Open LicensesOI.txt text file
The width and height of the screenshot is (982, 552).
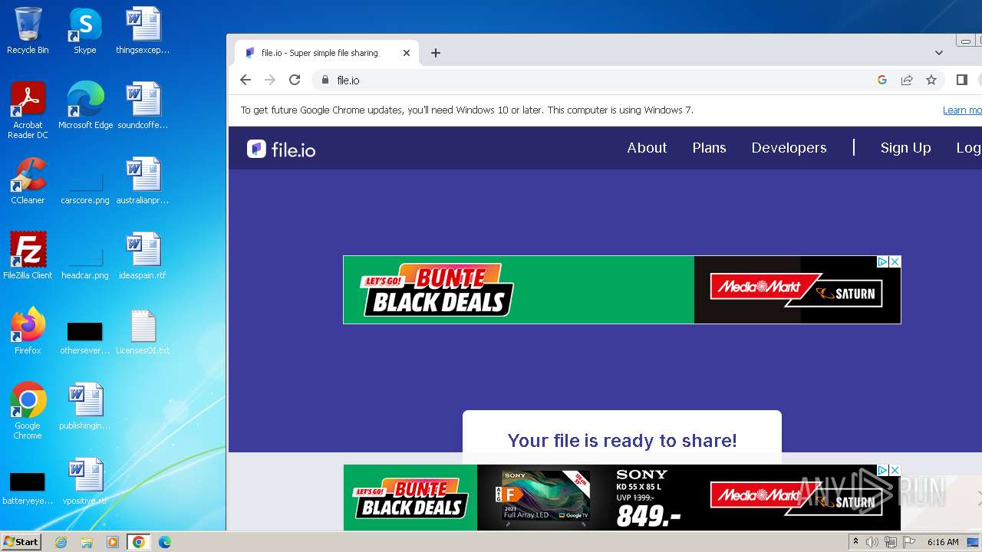[143, 331]
